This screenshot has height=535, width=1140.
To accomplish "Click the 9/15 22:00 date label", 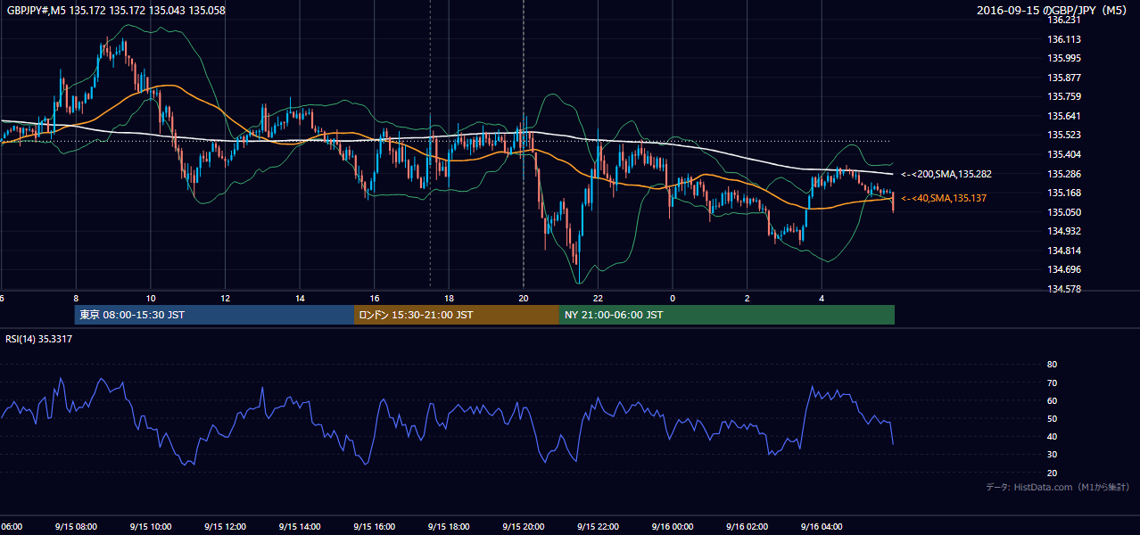I will (x=597, y=527).
